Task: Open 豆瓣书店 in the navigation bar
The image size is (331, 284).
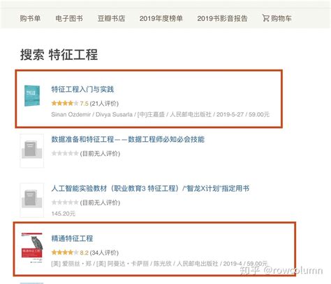Action: 111,18
